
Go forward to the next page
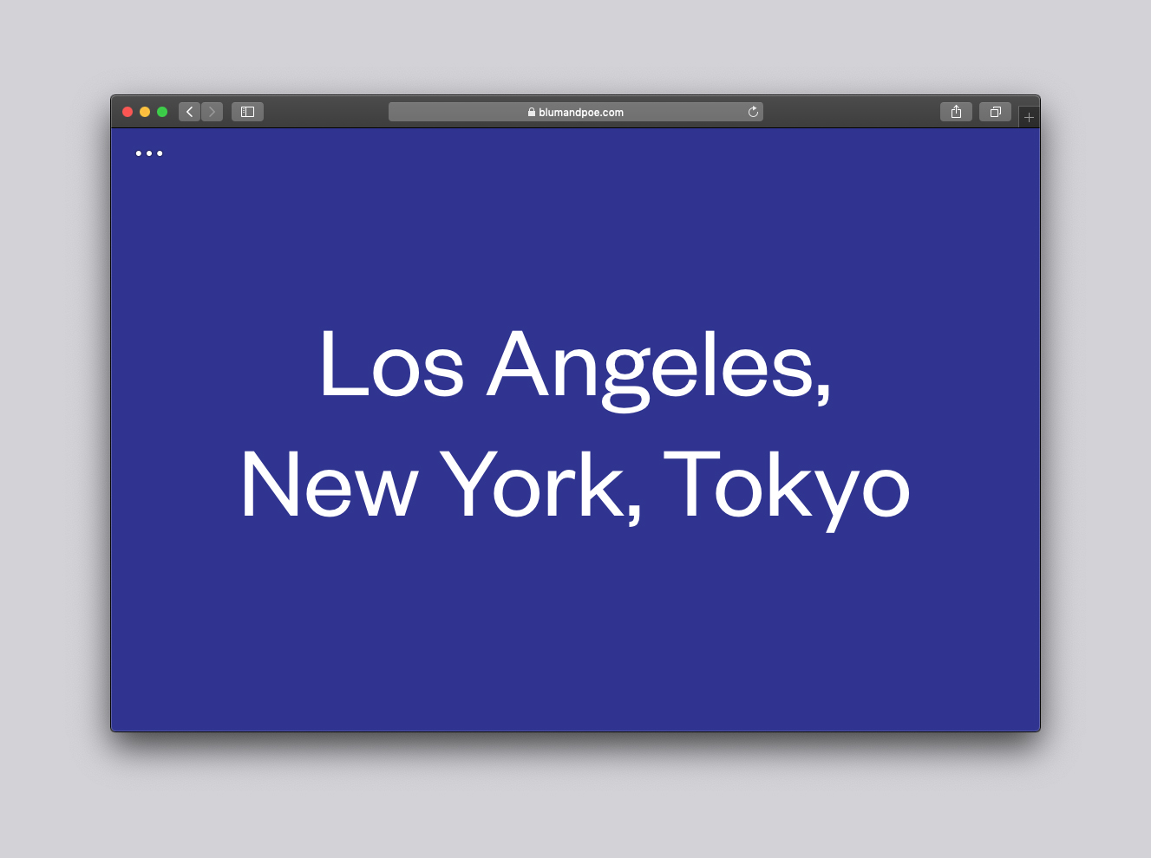(212, 112)
